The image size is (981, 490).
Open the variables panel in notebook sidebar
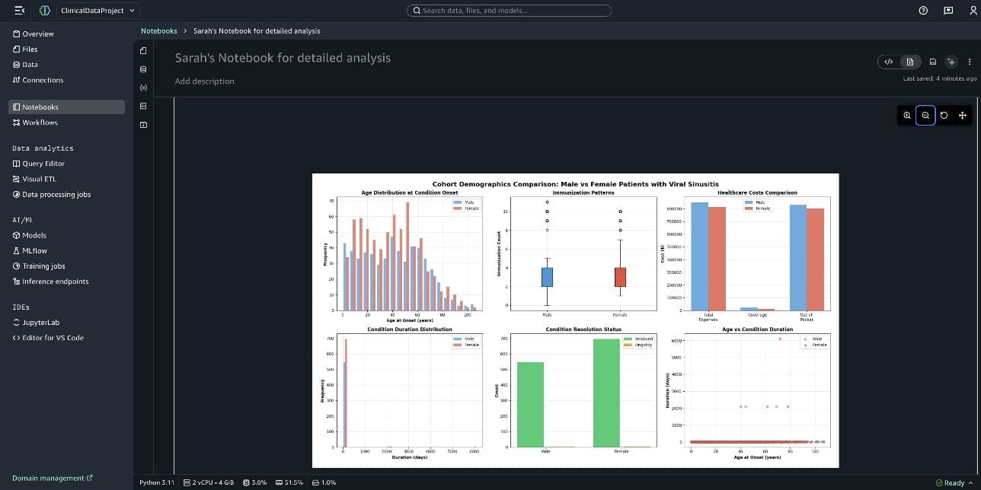coord(143,87)
